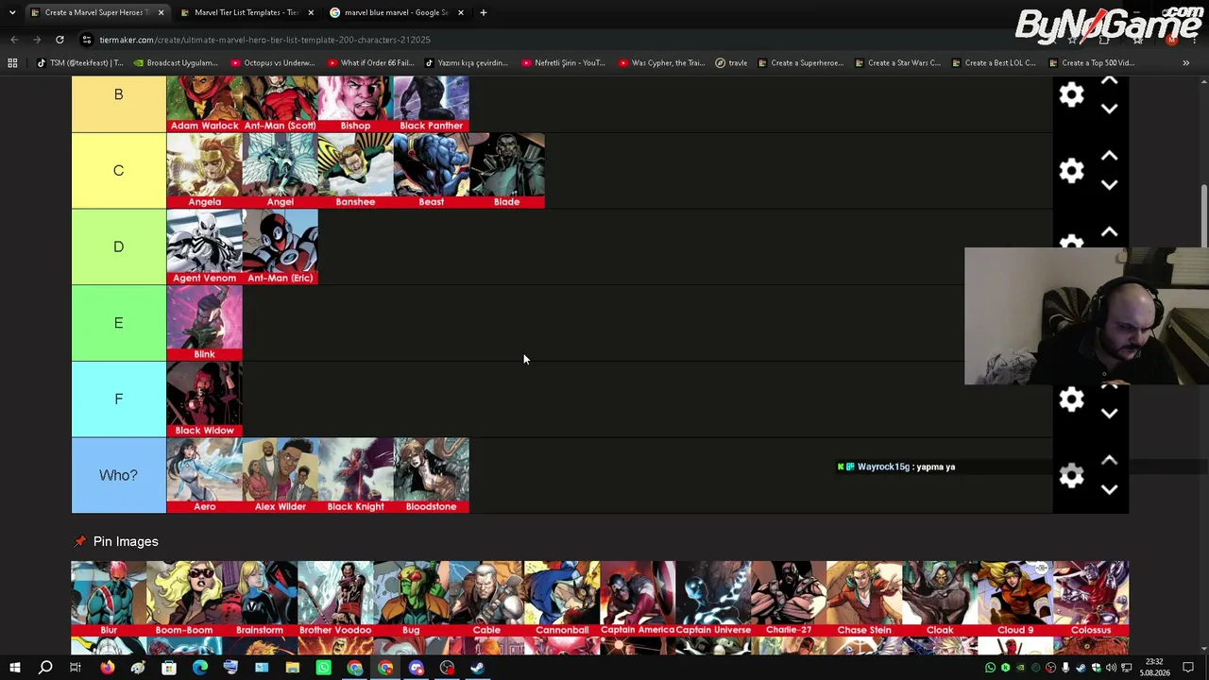
Task: Open travle bookmark
Action: [731, 63]
